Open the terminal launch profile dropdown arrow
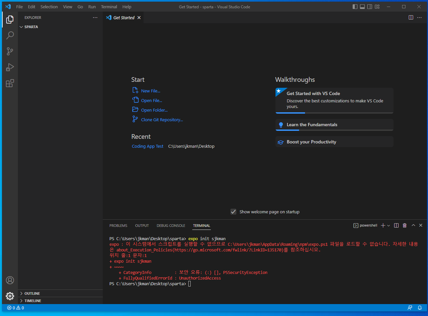The width and height of the screenshot is (428, 316). pos(389,226)
